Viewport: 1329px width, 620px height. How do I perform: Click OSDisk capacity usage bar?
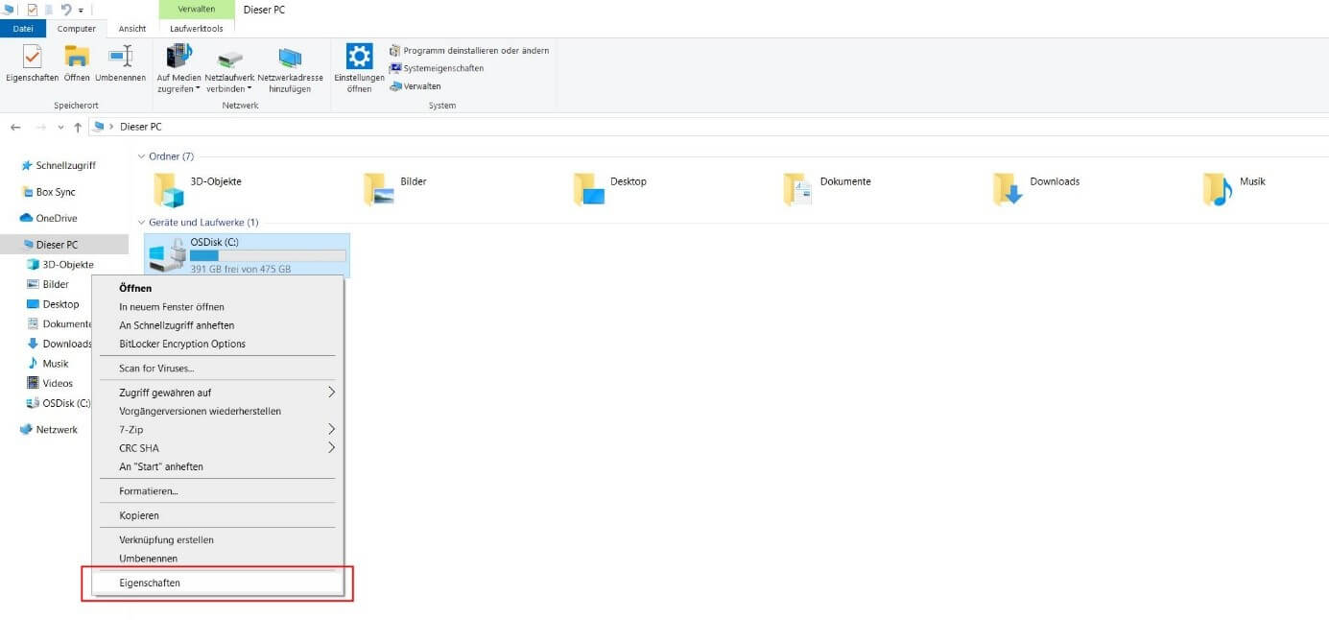click(268, 256)
